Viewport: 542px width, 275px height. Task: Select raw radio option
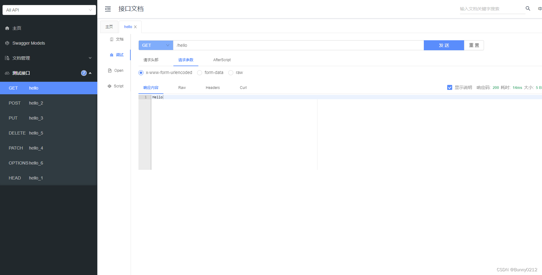231,73
